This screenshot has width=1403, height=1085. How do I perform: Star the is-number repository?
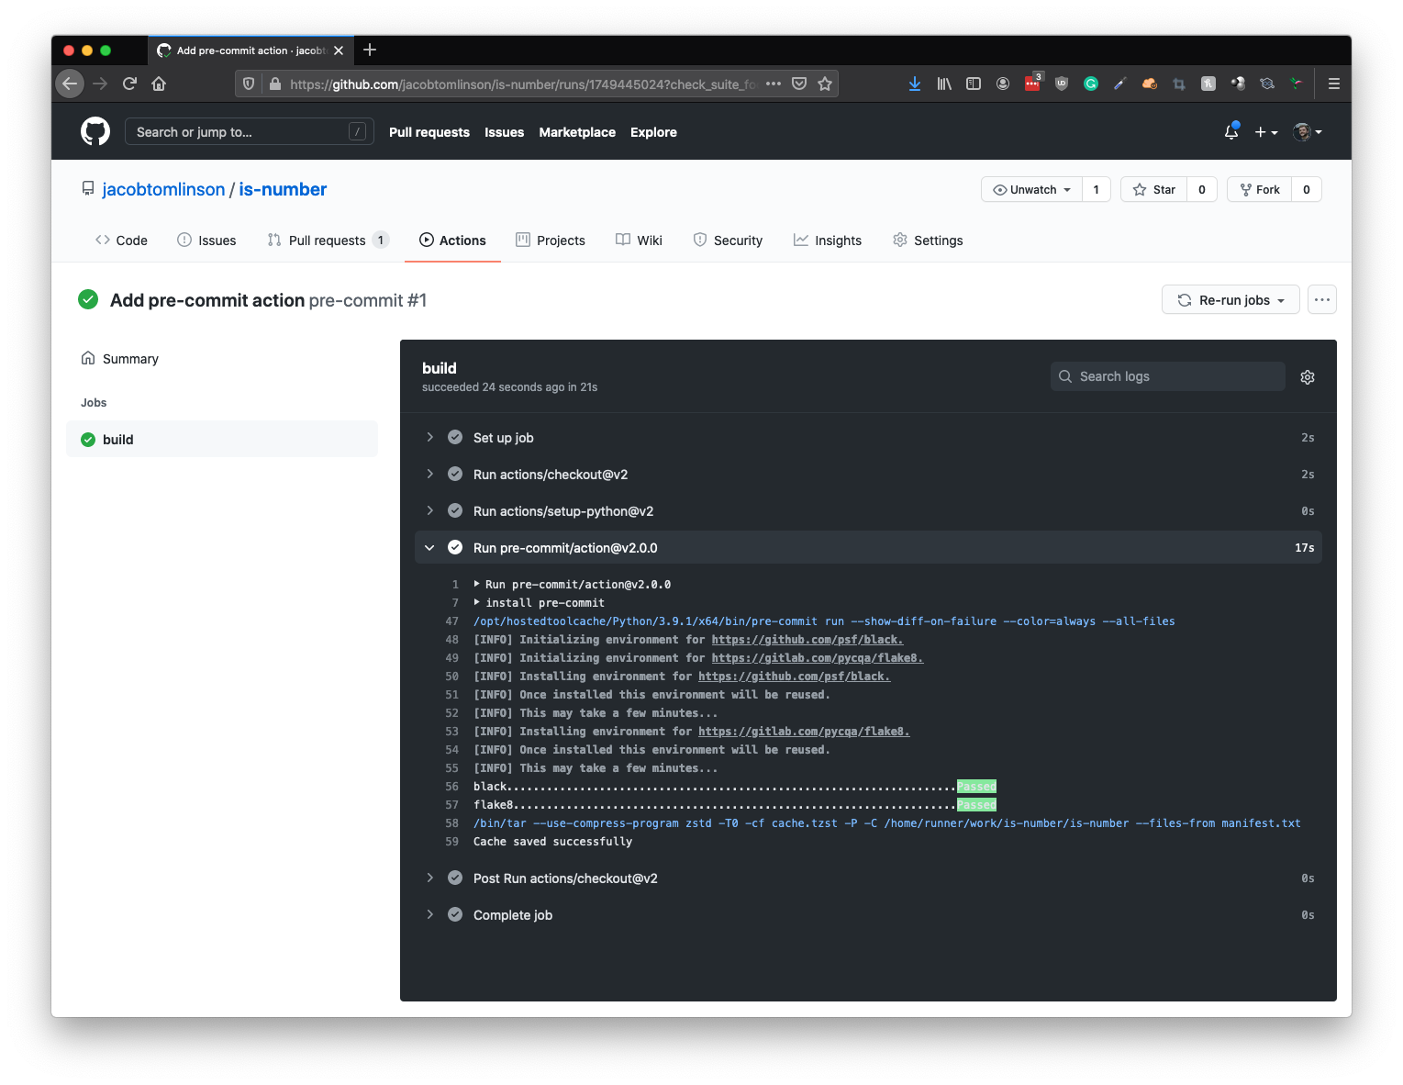click(x=1153, y=189)
